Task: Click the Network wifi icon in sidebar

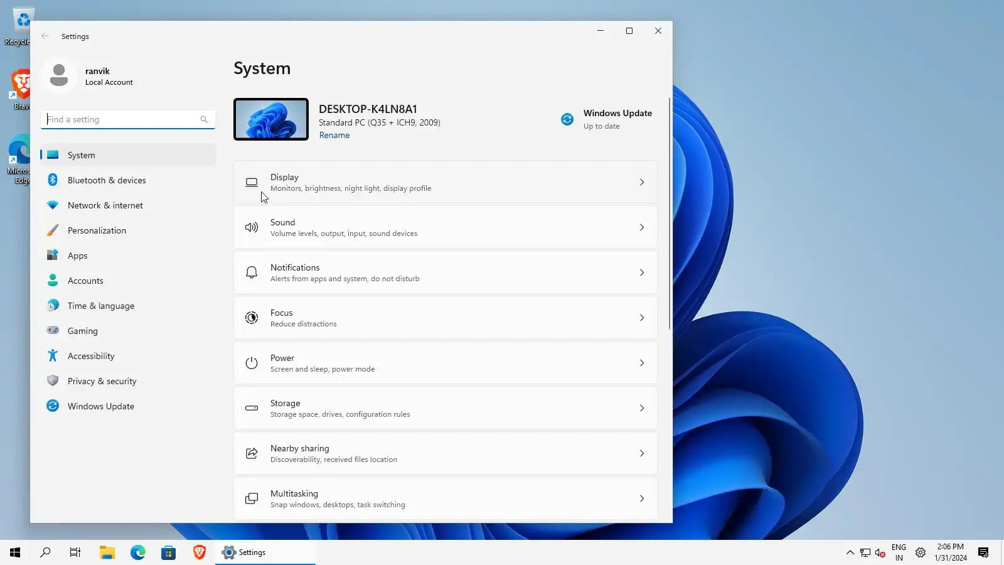Action: pos(53,205)
